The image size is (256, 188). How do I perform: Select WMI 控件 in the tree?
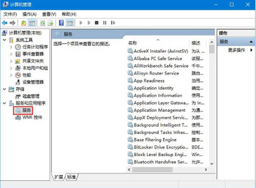click(x=32, y=117)
